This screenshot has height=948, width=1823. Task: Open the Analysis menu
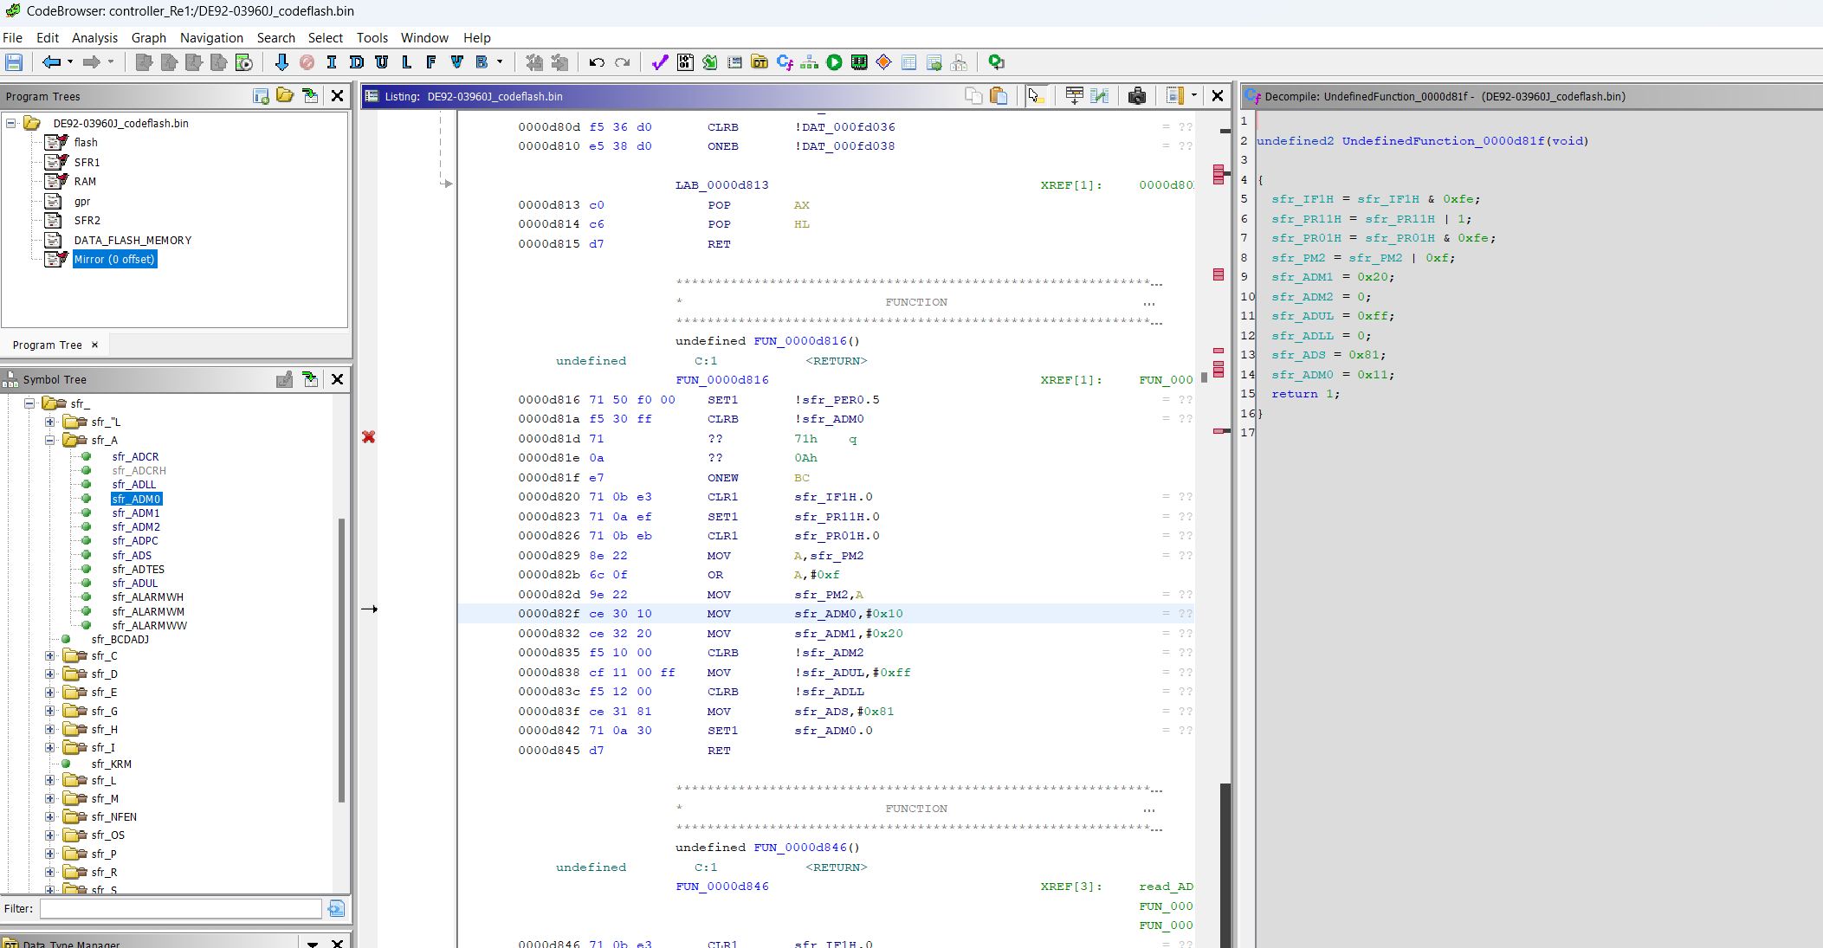94,38
